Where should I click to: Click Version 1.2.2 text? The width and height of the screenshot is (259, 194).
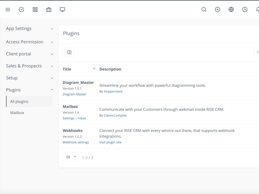[x=72, y=137]
